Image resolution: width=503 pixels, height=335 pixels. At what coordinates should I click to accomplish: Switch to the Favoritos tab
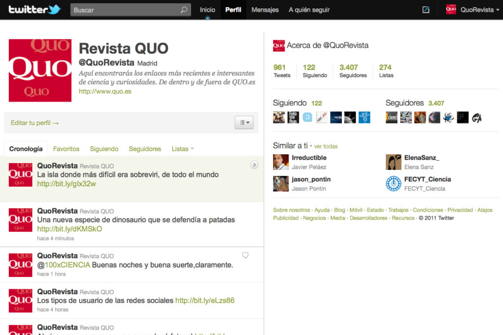click(66, 149)
